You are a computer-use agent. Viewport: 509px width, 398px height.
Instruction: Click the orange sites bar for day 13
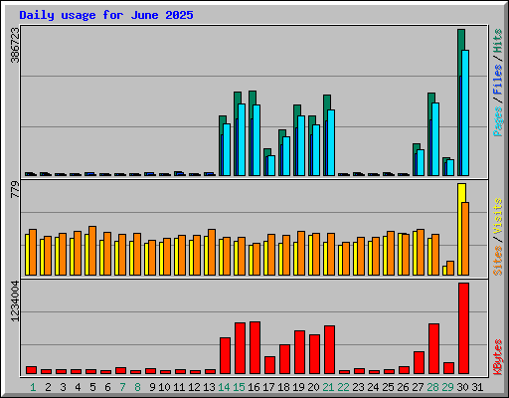click(212, 252)
